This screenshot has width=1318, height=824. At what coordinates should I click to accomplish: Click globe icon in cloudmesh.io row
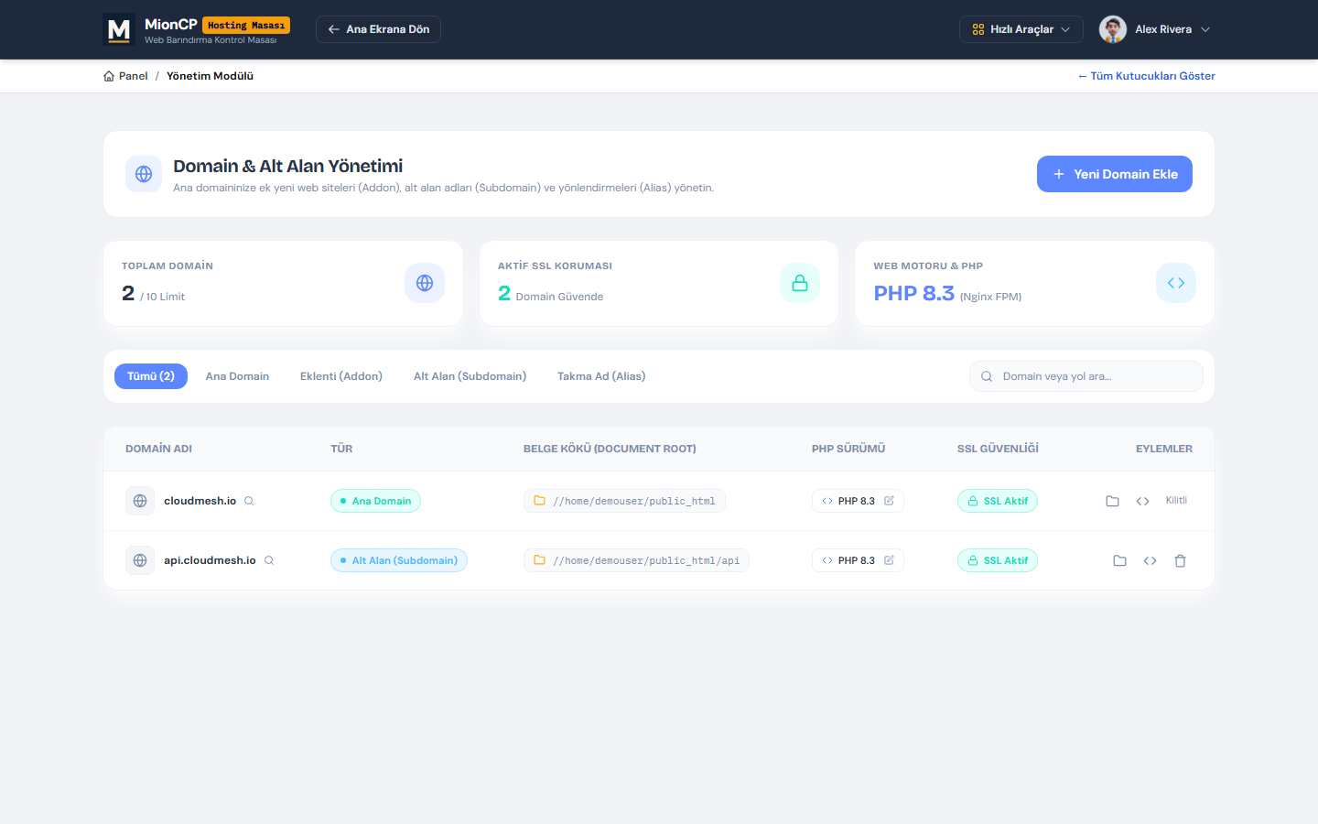140,501
